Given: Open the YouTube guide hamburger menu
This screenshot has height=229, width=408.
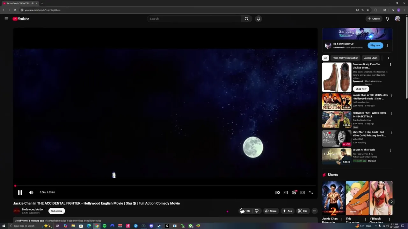Looking at the screenshot, I should tap(6, 19).
